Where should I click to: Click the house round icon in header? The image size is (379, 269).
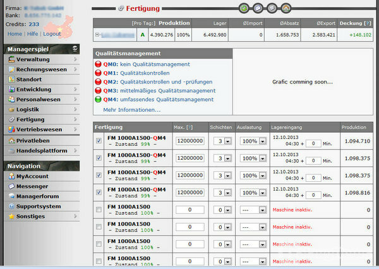pyautogui.click(x=286, y=8)
